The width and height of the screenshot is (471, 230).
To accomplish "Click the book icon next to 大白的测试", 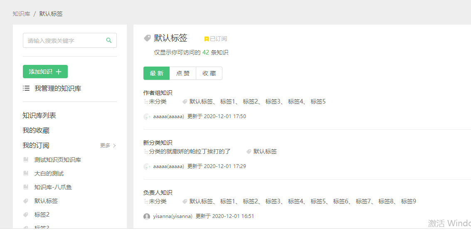I will coord(26,173).
